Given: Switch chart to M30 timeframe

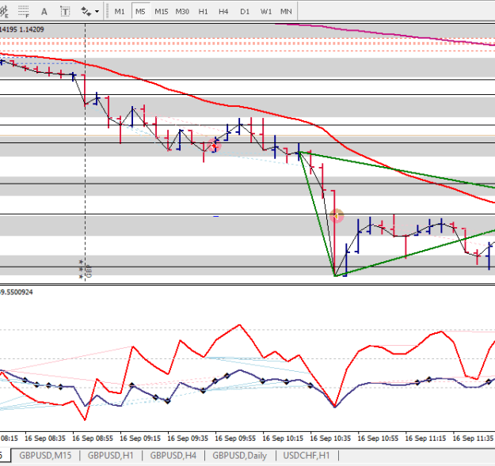Looking at the screenshot, I should [182, 12].
